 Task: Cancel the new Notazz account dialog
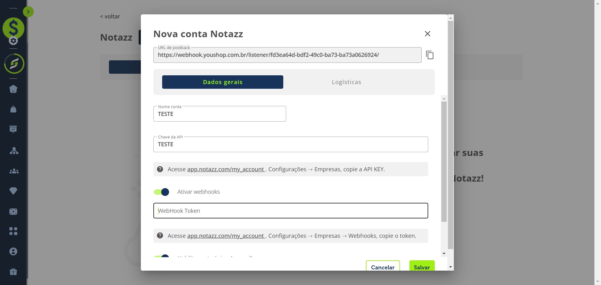[383, 266]
